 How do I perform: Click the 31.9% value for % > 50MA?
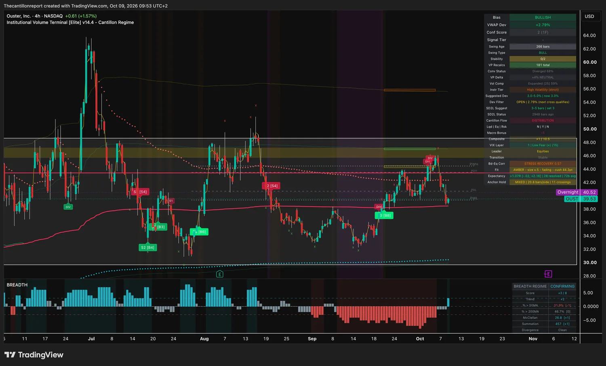click(562, 305)
